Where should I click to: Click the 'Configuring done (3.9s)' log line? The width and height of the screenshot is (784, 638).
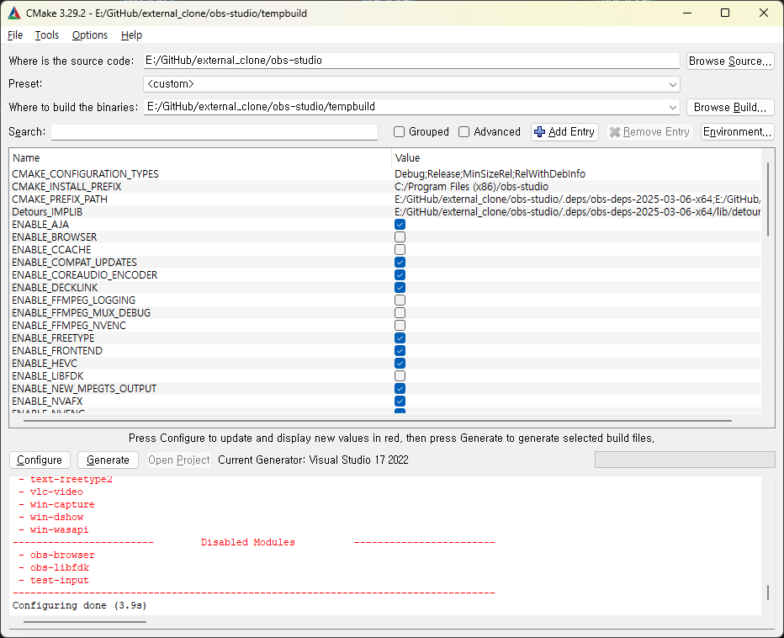(x=80, y=605)
